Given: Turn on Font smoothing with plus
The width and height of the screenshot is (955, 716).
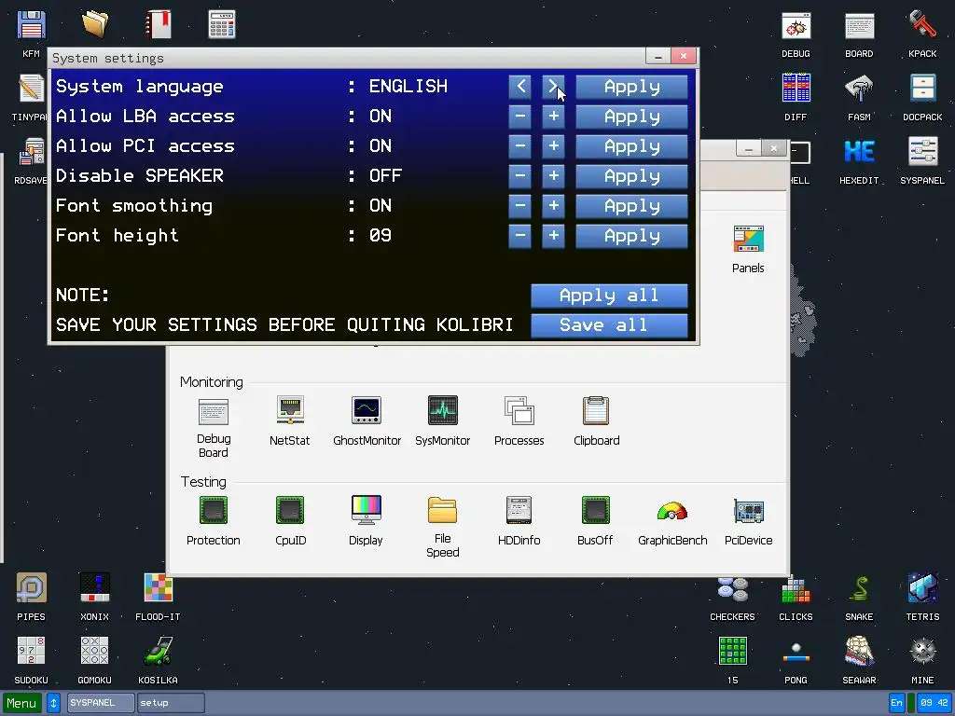Looking at the screenshot, I should click(x=553, y=206).
